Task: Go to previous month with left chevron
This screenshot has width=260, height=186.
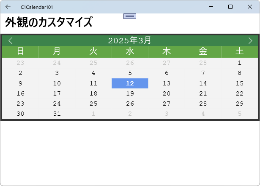Action: coord(11,40)
